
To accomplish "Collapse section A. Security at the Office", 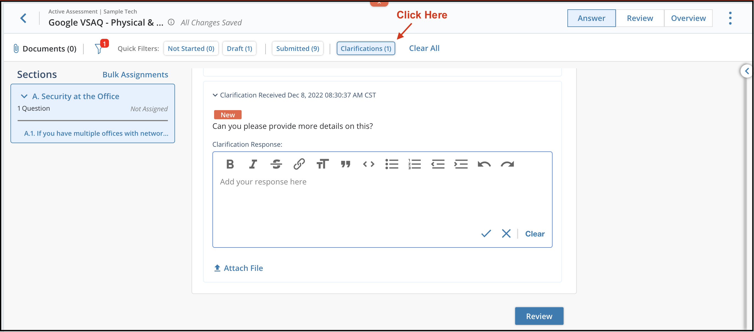I will click(24, 96).
